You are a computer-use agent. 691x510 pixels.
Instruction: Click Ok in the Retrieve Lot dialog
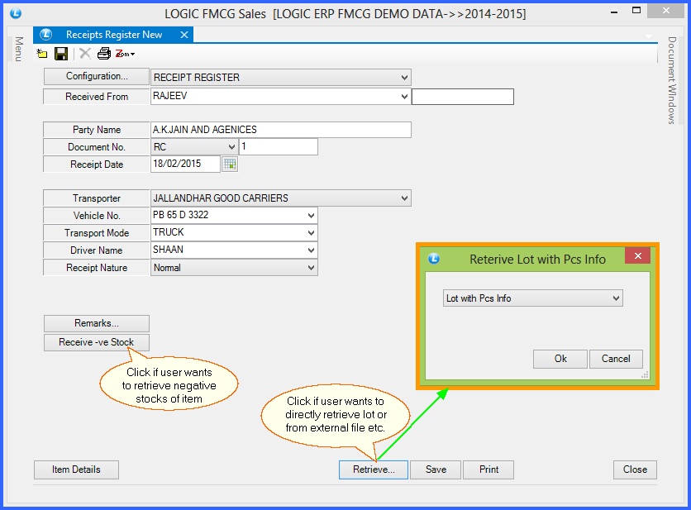click(x=560, y=359)
